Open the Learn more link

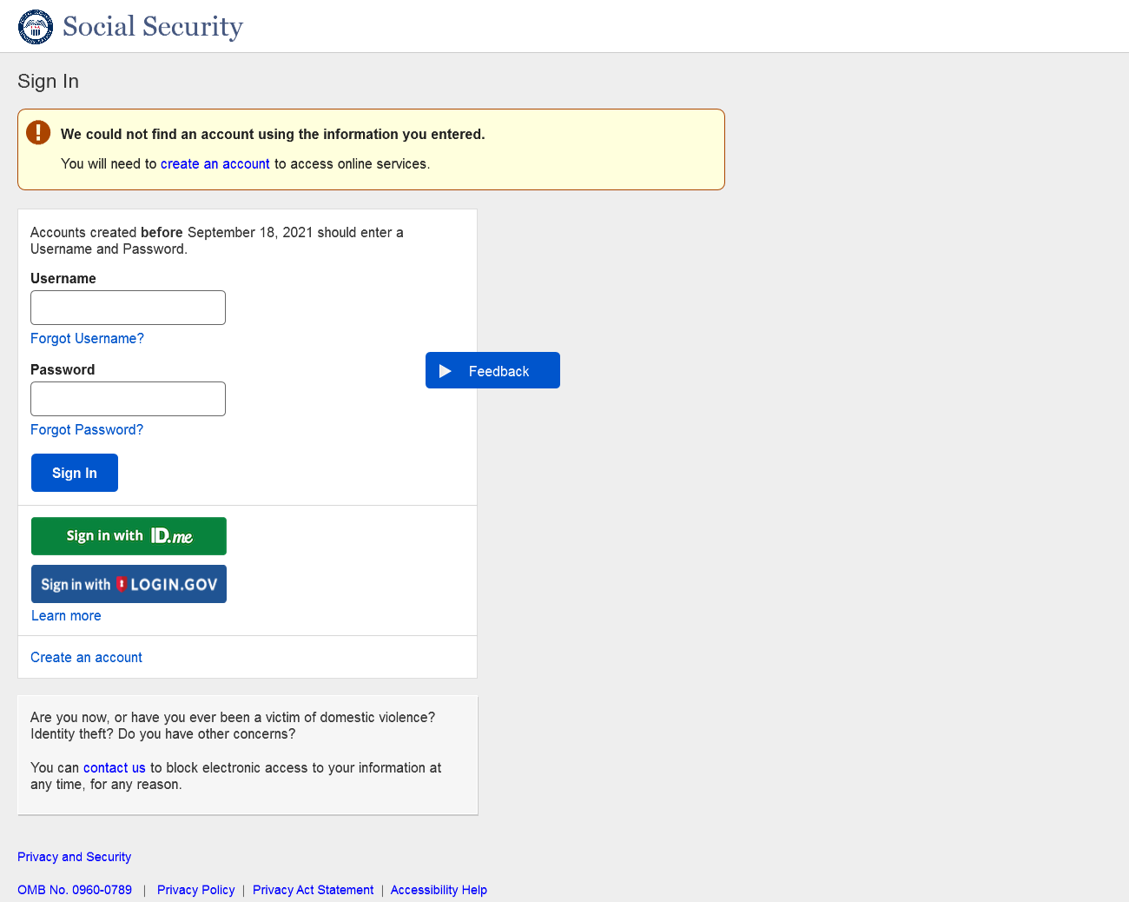click(66, 616)
